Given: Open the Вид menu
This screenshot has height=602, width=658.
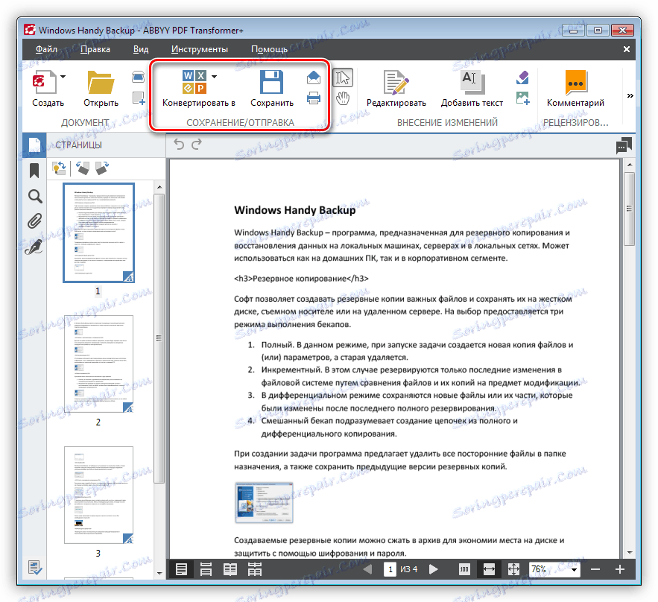Looking at the screenshot, I should pyautogui.click(x=141, y=49).
